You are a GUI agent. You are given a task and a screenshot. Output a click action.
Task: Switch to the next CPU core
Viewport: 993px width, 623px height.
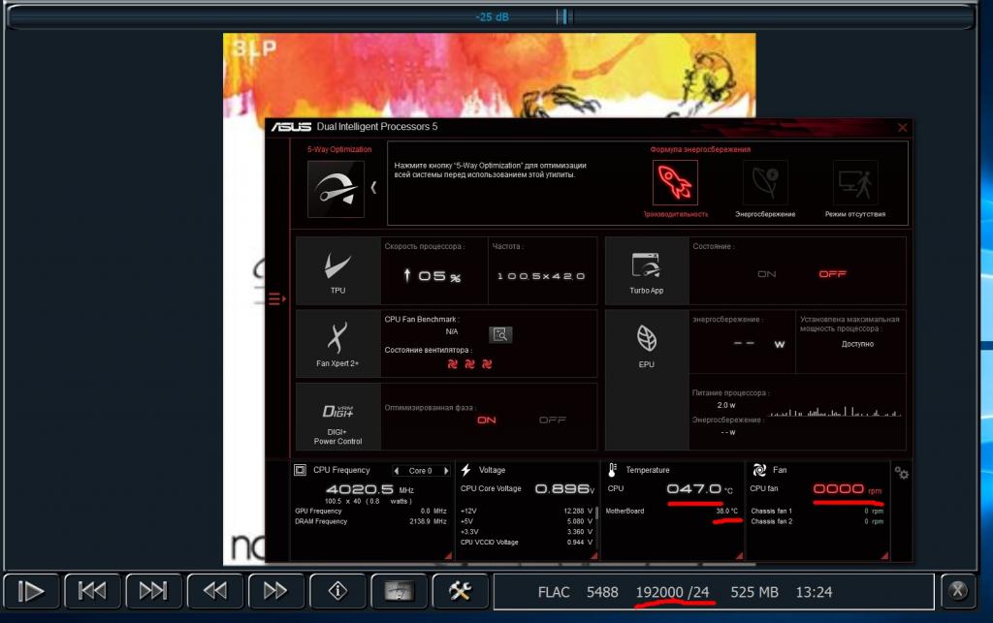point(446,471)
